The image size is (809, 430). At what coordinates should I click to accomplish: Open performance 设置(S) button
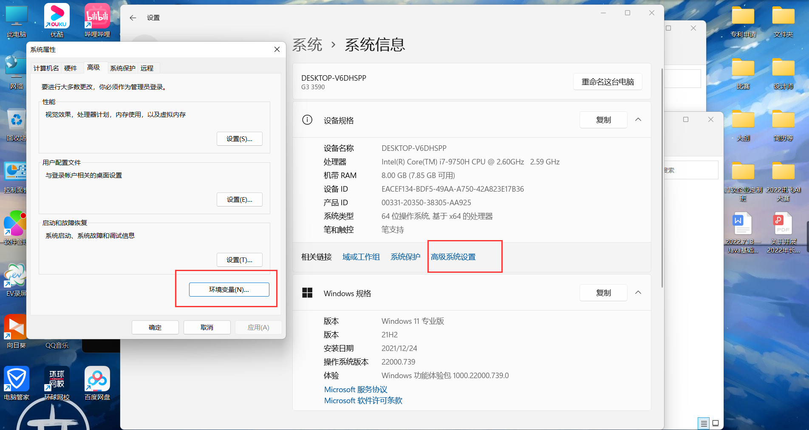240,139
